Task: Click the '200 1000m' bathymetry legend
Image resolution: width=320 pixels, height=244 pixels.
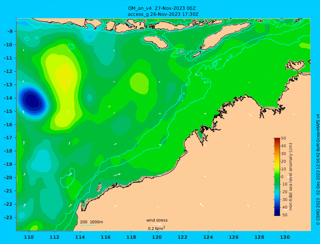Action: click(x=92, y=222)
